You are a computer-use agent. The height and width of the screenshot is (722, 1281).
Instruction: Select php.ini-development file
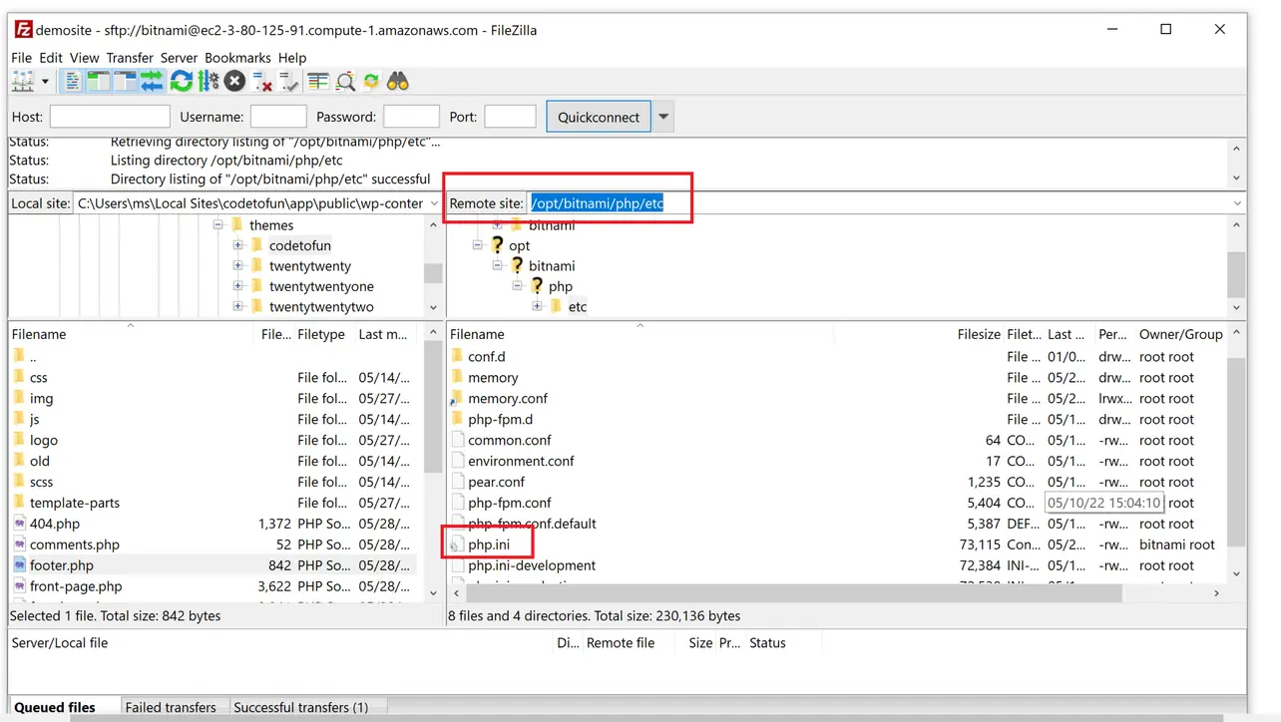pyautogui.click(x=532, y=565)
